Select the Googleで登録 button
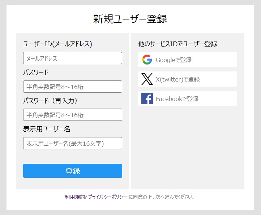The image size is (261, 215). 187,60
